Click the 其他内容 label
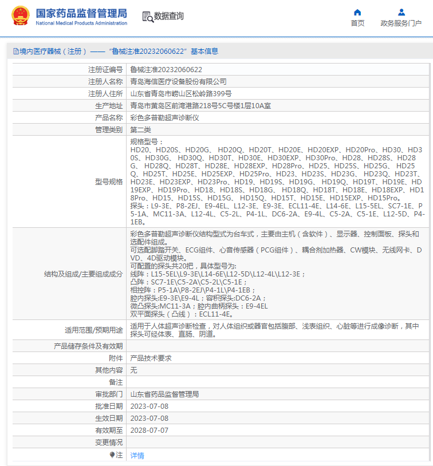This screenshot has height=466, width=433. (109, 370)
